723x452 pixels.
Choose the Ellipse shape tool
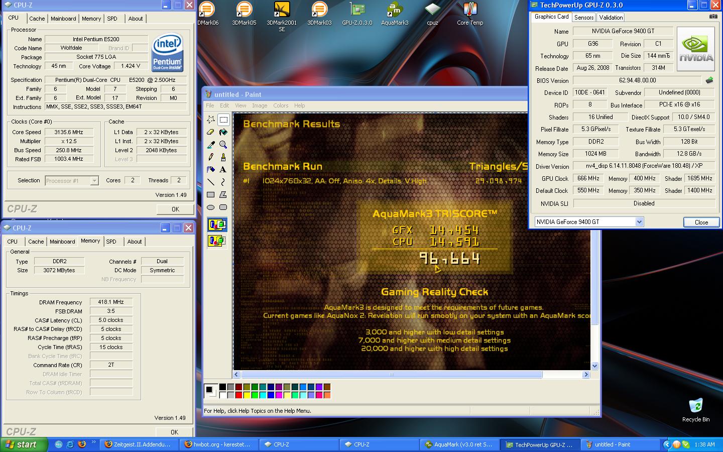[211, 207]
